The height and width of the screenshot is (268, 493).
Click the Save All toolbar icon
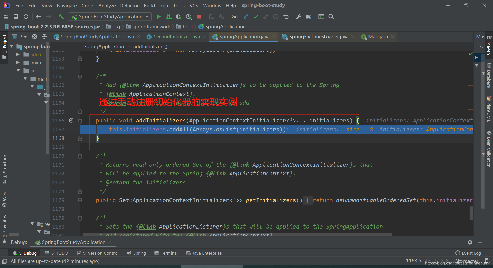point(16,17)
